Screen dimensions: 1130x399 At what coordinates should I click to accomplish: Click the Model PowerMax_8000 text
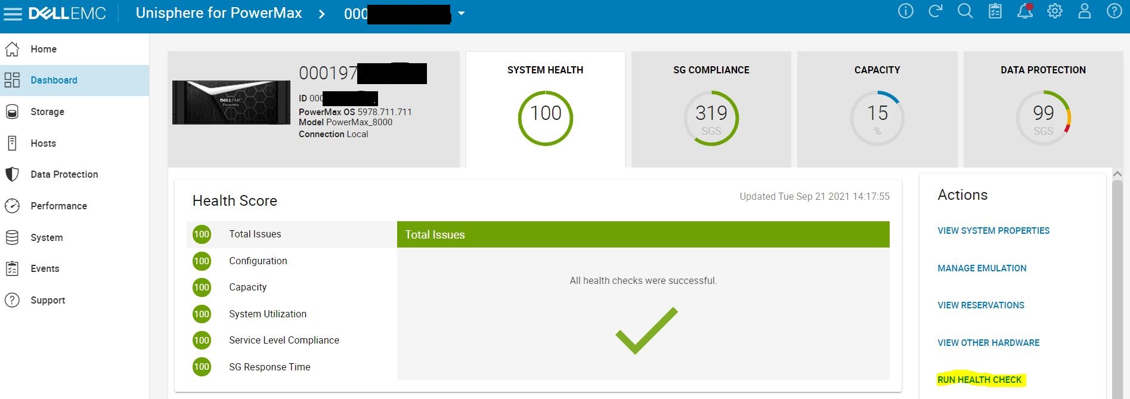coord(346,122)
